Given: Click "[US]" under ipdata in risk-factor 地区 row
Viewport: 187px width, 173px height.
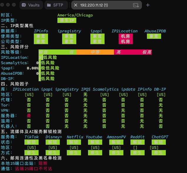Looking at the screenshot, I should (123, 95).
